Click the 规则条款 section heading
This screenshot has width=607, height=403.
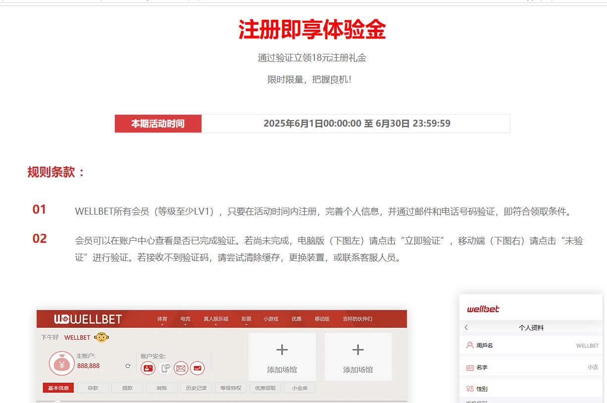pyautogui.click(x=57, y=172)
